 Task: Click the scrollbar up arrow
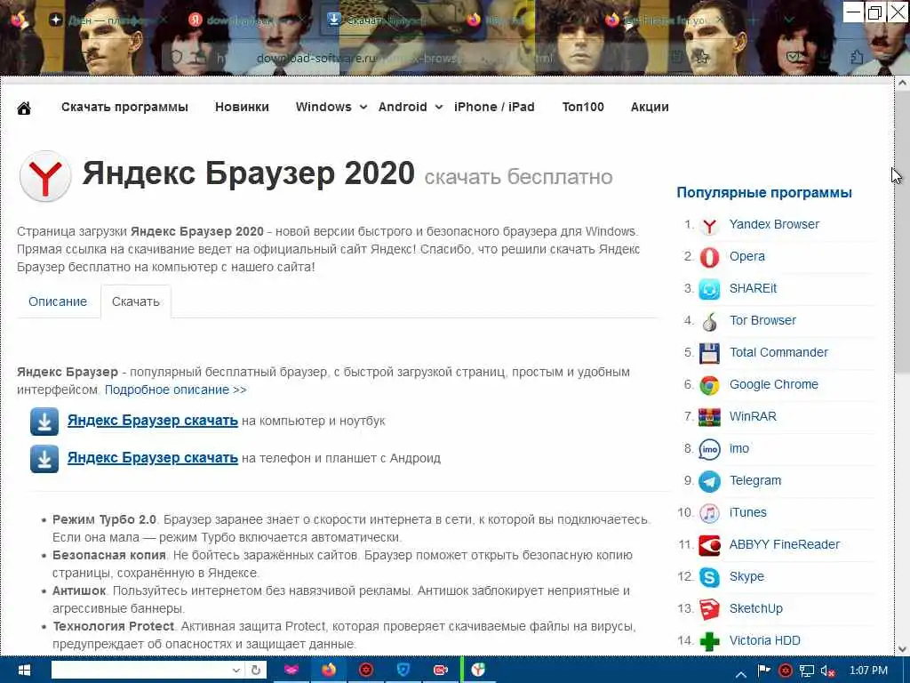[x=902, y=84]
